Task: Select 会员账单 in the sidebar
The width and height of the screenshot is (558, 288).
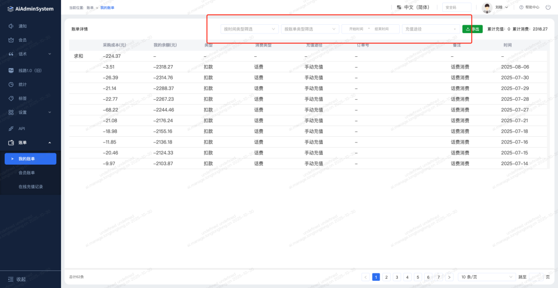Action: [x=27, y=172]
